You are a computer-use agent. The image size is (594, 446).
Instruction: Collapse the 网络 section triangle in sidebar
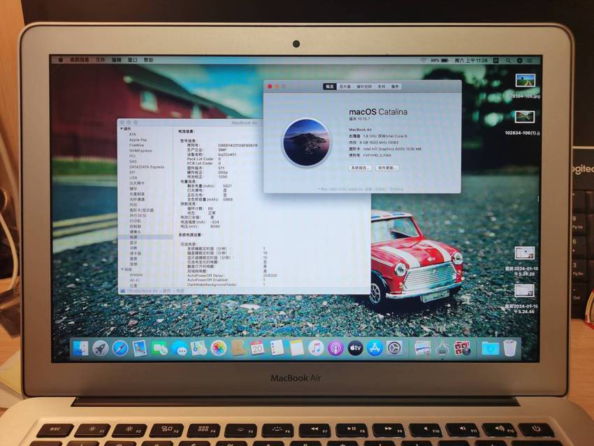point(122,269)
